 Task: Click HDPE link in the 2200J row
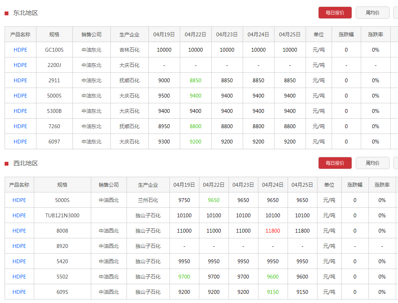[20, 65]
